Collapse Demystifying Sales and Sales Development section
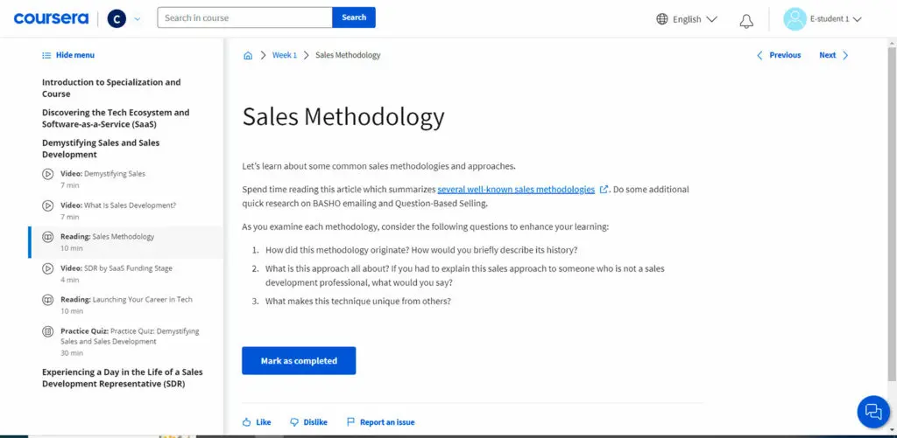This screenshot has width=897, height=438. click(101, 149)
